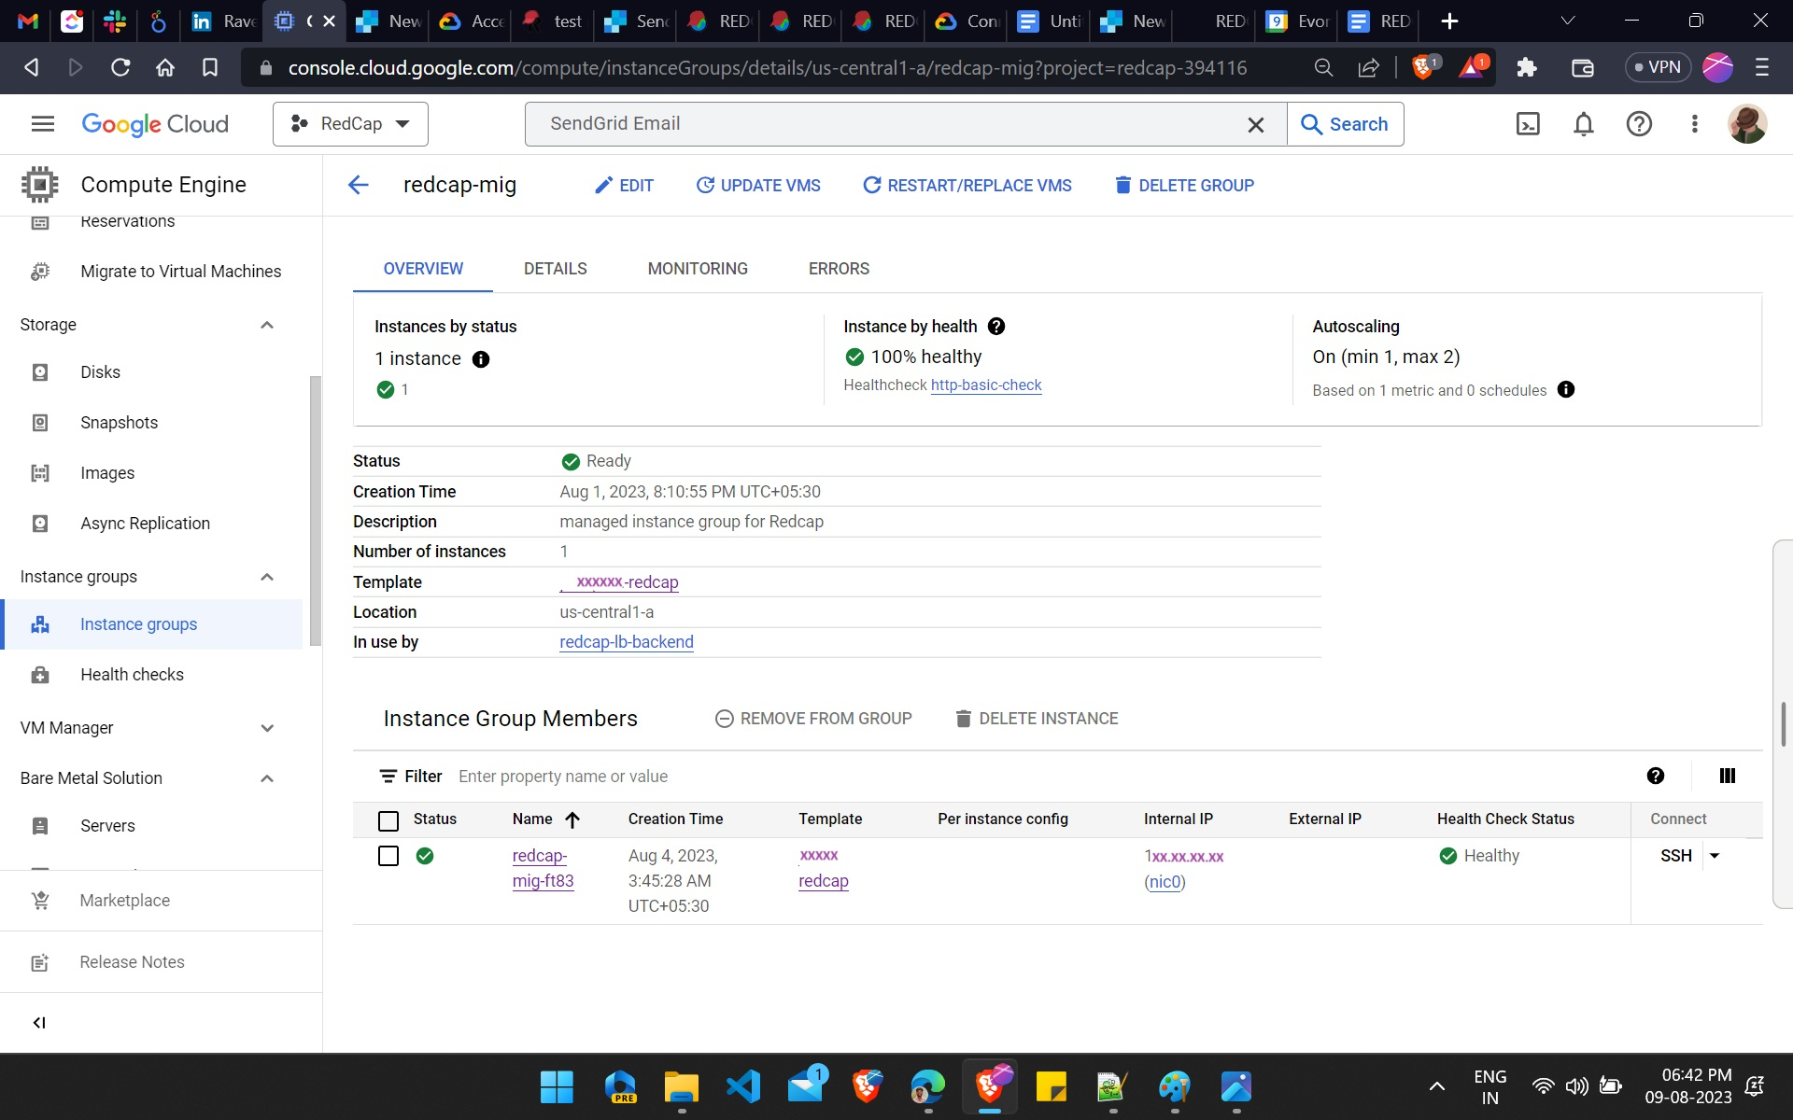This screenshot has width=1793, height=1120.
Task: Switch to the MONITORING tab
Action: click(x=698, y=269)
